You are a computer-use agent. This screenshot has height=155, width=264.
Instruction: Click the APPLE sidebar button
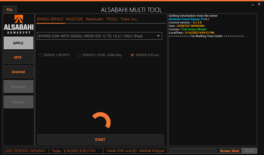click(x=18, y=43)
